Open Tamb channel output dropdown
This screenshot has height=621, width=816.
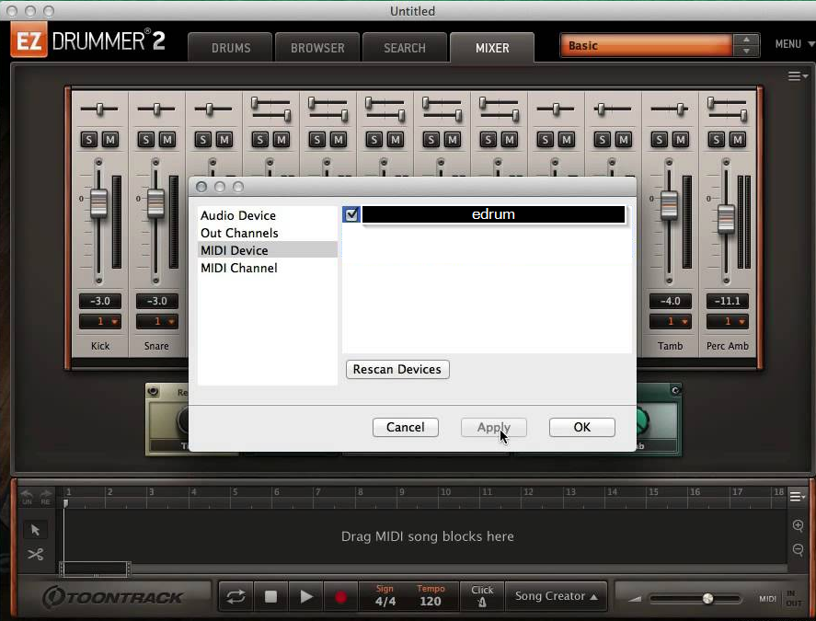(671, 321)
